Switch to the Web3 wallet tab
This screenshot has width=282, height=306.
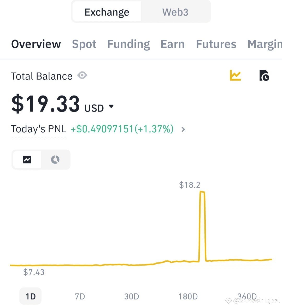click(x=175, y=12)
